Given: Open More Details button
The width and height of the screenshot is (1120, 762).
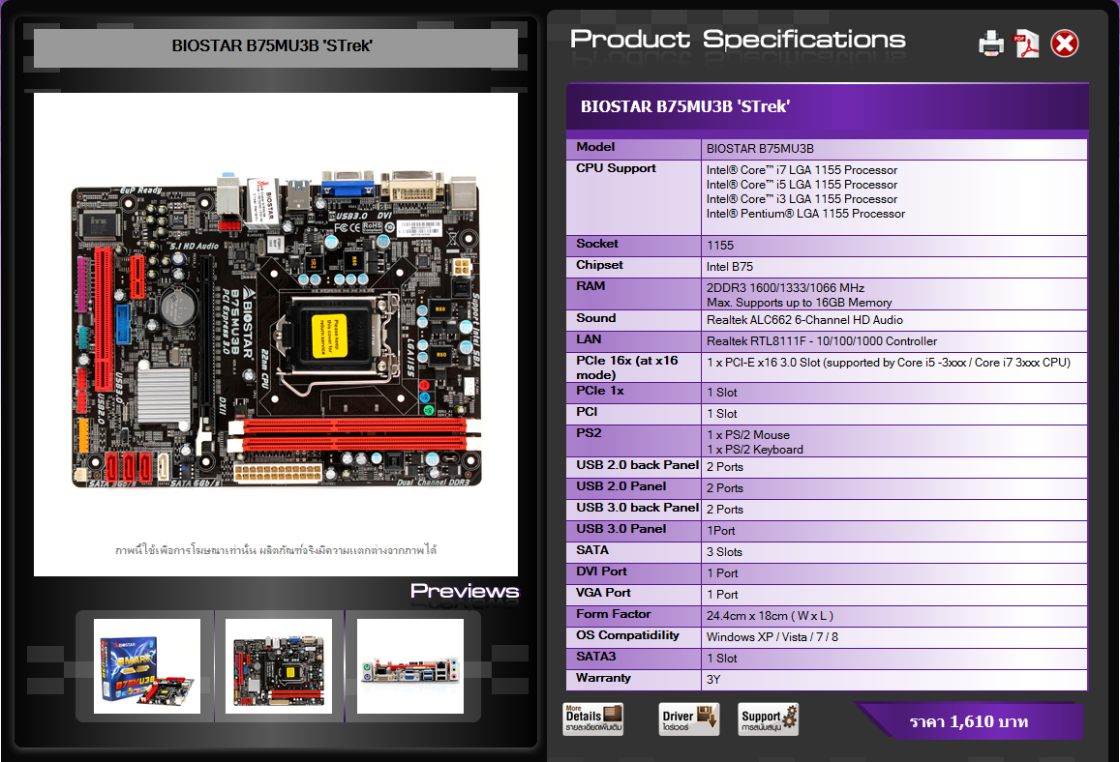Looking at the screenshot, I should click(x=593, y=719).
